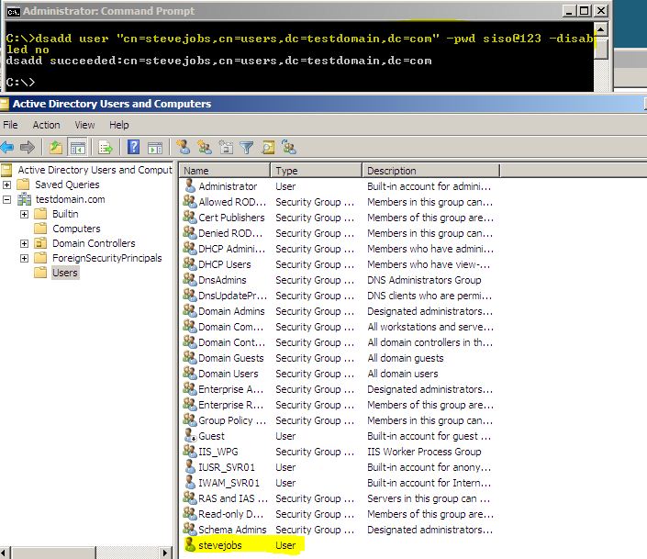Click 'DNS Administrators Group' description
The height and width of the screenshot is (559, 647).
pos(424,280)
